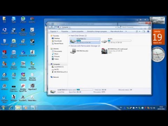Click the Forward navigation button
168x126 pixels.
pyautogui.click(x=54, y=27)
